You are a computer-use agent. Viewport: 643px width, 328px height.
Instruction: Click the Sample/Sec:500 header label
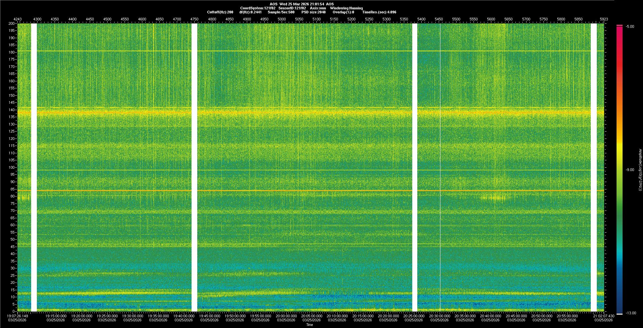tap(281, 12)
